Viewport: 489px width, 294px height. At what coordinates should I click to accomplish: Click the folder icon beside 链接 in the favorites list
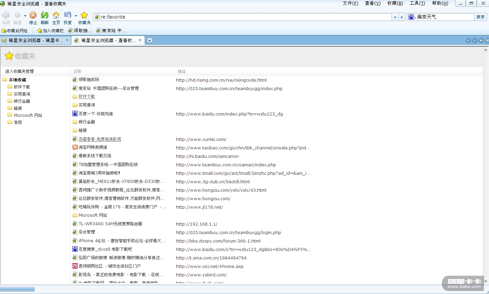click(75, 130)
